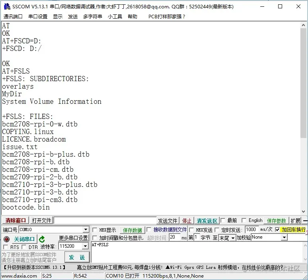Click the bcm2709-rpi-2-b.dtb line
The width and height of the screenshot is (308, 280).
(40, 177)
